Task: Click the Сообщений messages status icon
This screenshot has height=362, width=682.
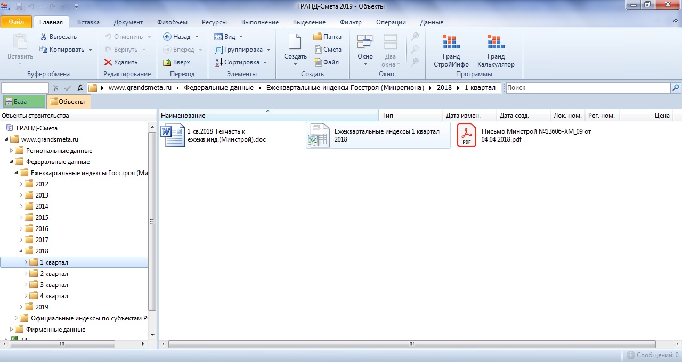Action: click(630, 355)
